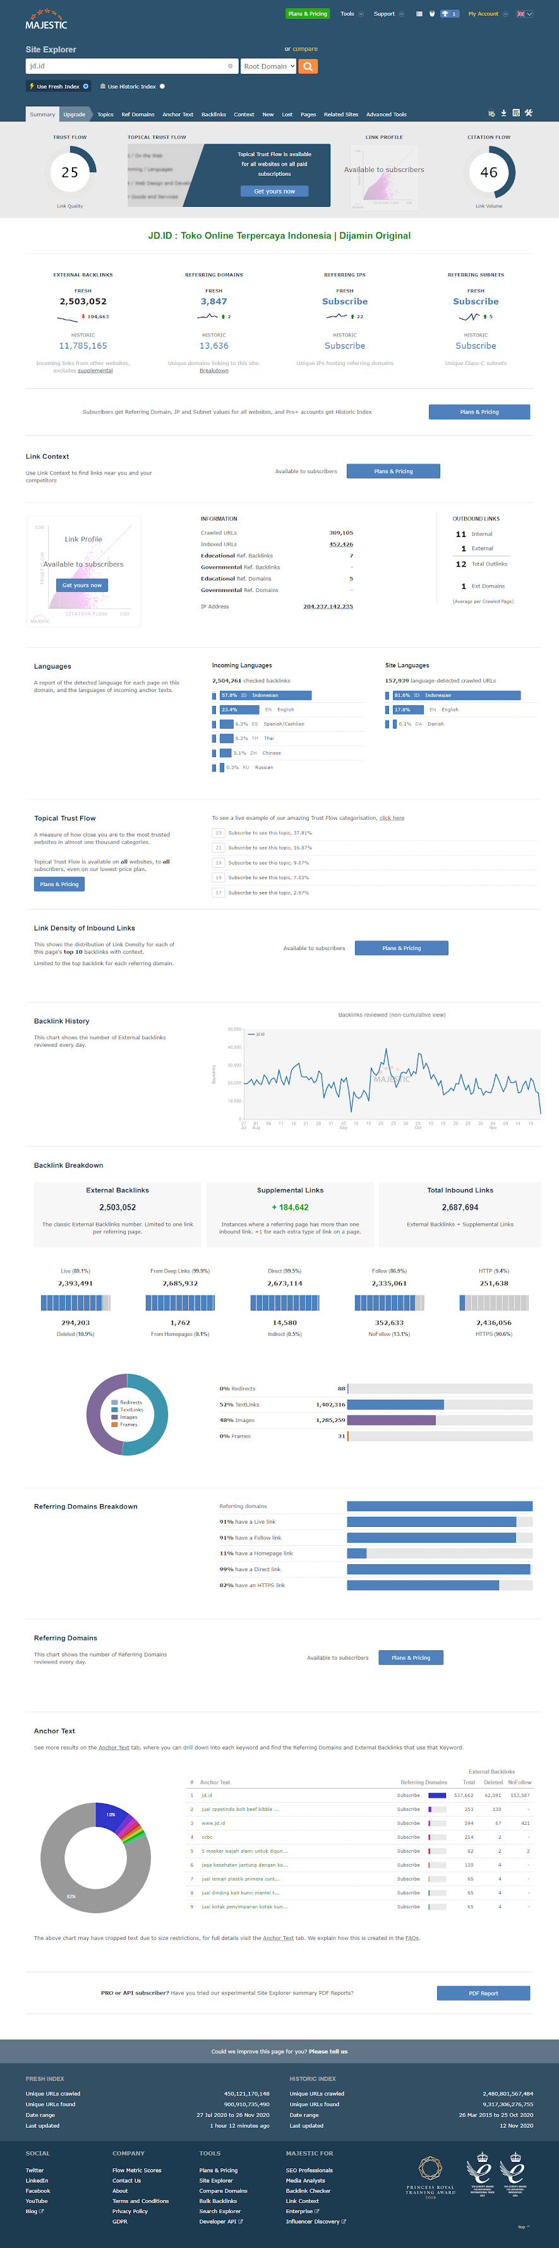Click the PDF Report button

(x=483, y=1993)
